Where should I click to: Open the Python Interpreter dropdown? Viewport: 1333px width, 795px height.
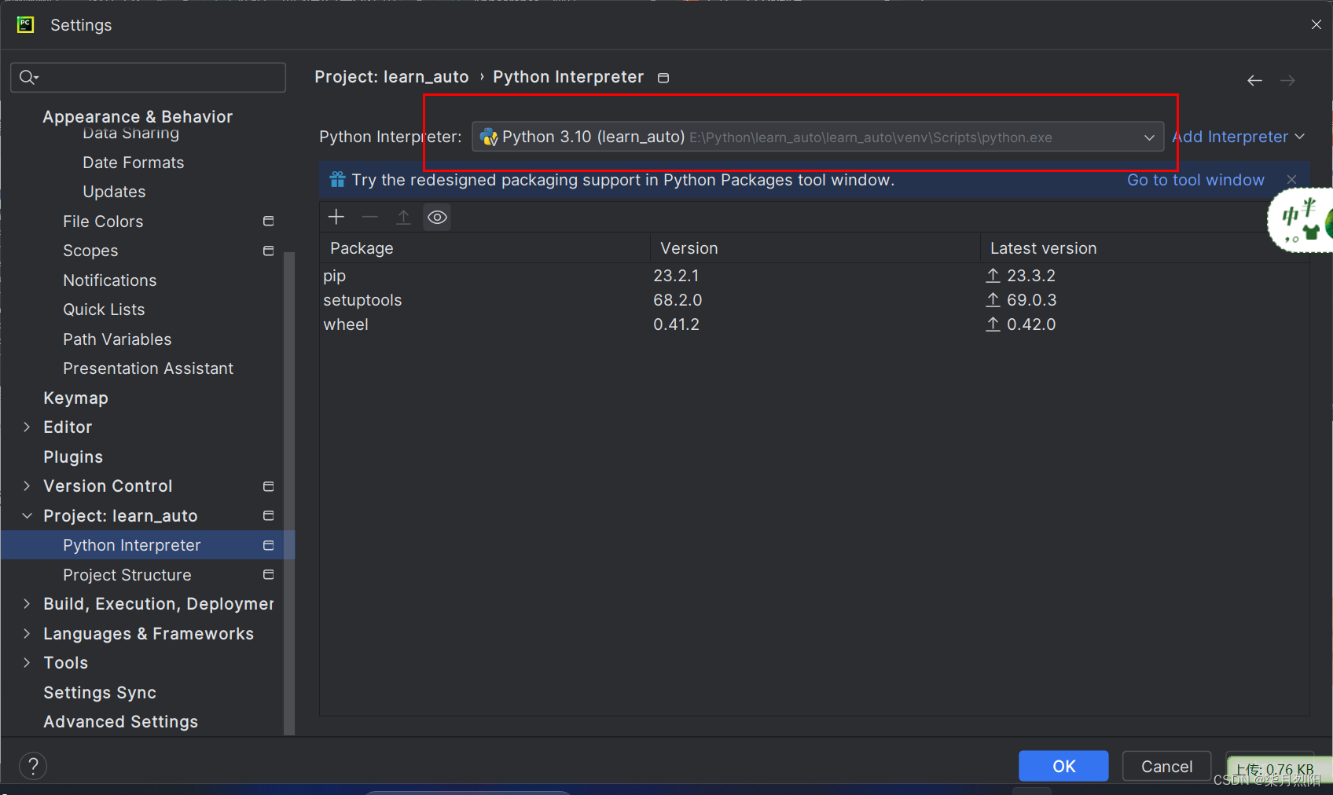[817, 137]
